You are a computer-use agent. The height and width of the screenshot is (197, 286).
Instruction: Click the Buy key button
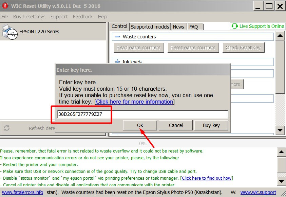pos(211,125)
